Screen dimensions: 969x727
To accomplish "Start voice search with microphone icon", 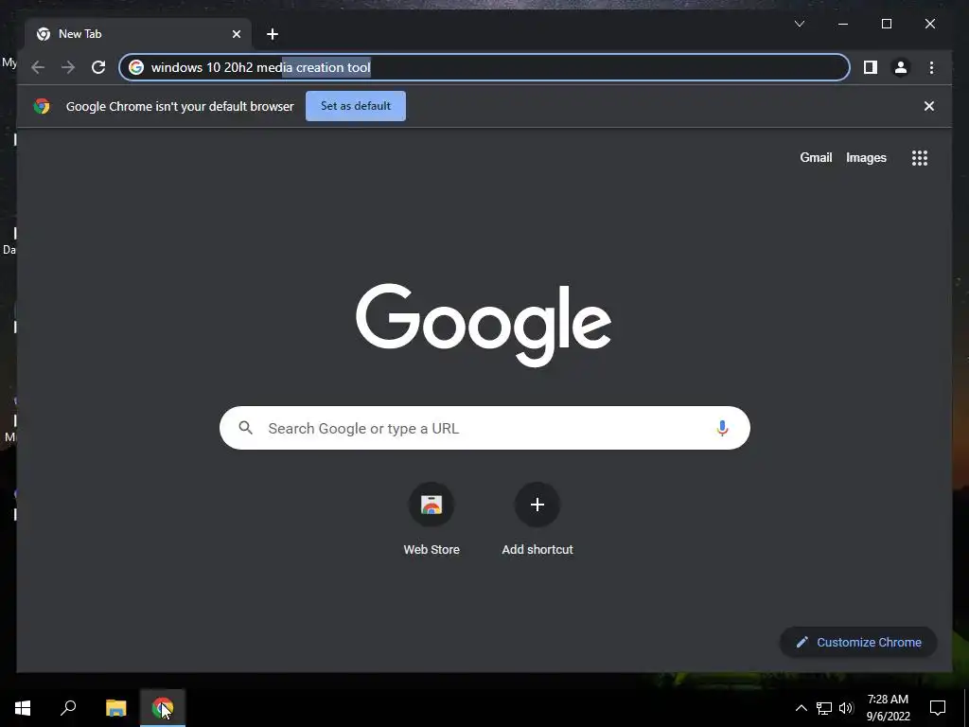I will (x=722, y=428).
